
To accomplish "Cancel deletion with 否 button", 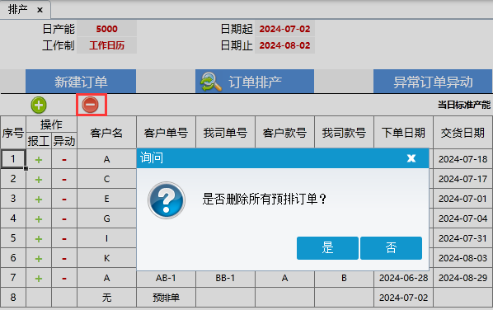I will (391, 248).
